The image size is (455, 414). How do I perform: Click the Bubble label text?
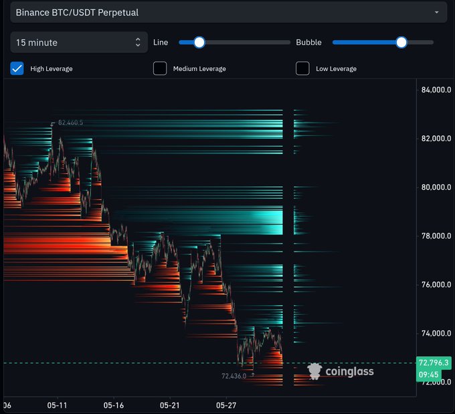coord(308,42)
